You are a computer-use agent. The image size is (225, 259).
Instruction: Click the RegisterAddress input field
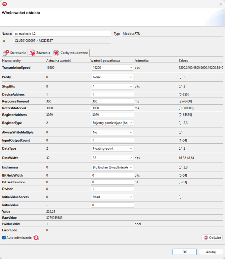point(112,115)
